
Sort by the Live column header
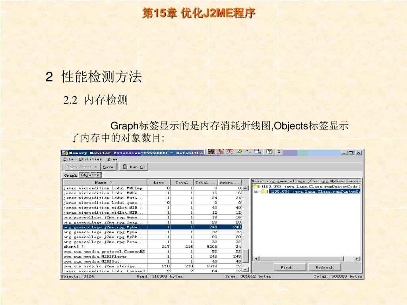click(x=159, y=182)
